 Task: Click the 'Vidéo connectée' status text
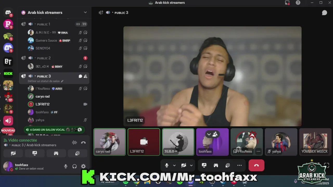click(23, 140)
